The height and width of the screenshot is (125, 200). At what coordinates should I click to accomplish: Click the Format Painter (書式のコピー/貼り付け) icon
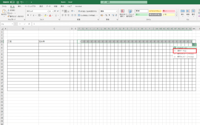click(9, 16)
